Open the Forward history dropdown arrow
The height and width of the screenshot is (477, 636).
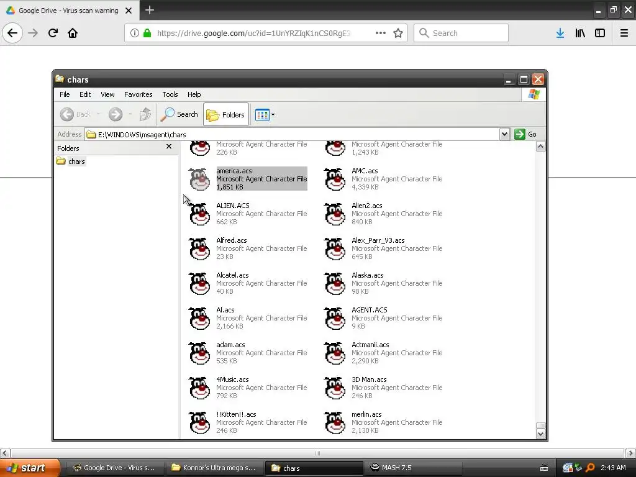click(130, 114)
